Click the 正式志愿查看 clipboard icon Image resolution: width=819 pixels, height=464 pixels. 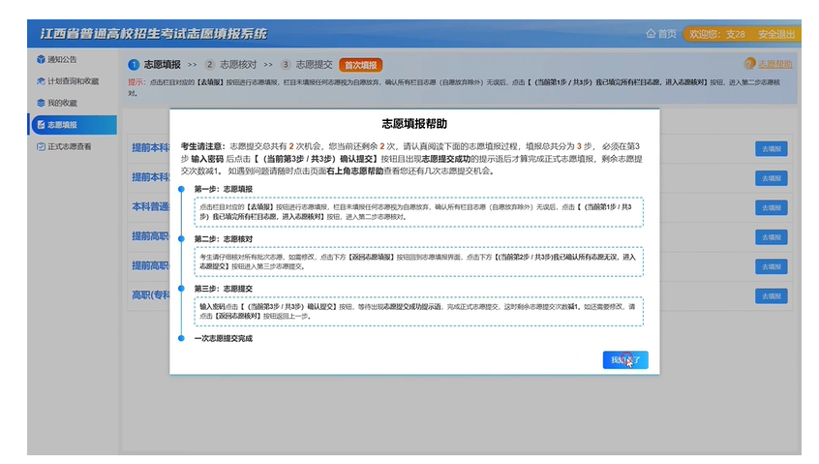point(40,147)
